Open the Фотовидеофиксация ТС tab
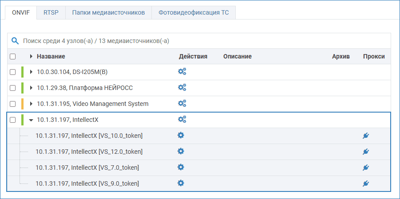 coord(193,12)
